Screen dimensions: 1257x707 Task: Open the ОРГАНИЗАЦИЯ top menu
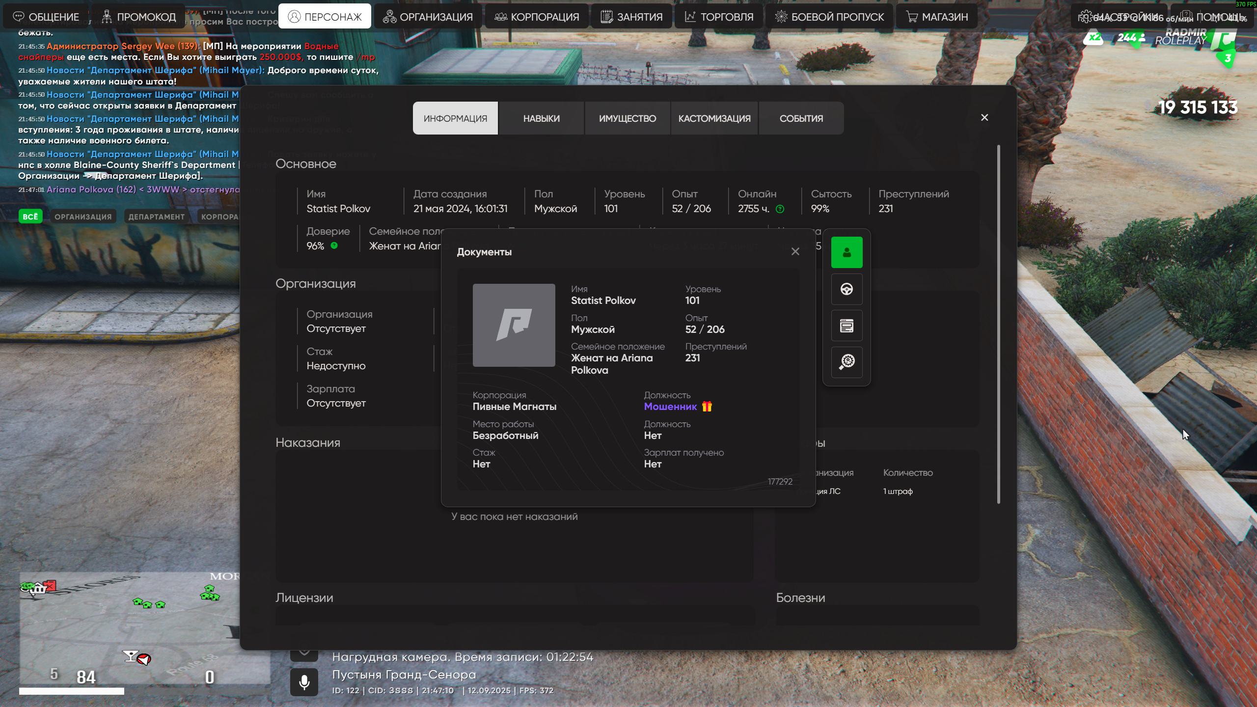(427, 17)
